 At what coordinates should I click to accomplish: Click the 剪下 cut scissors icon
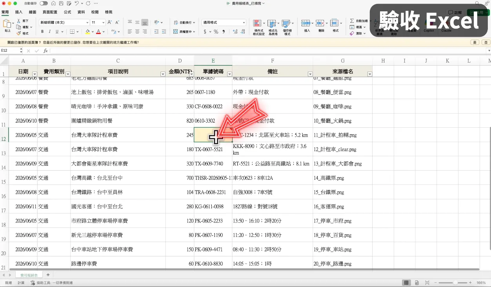tap(19, 21)
